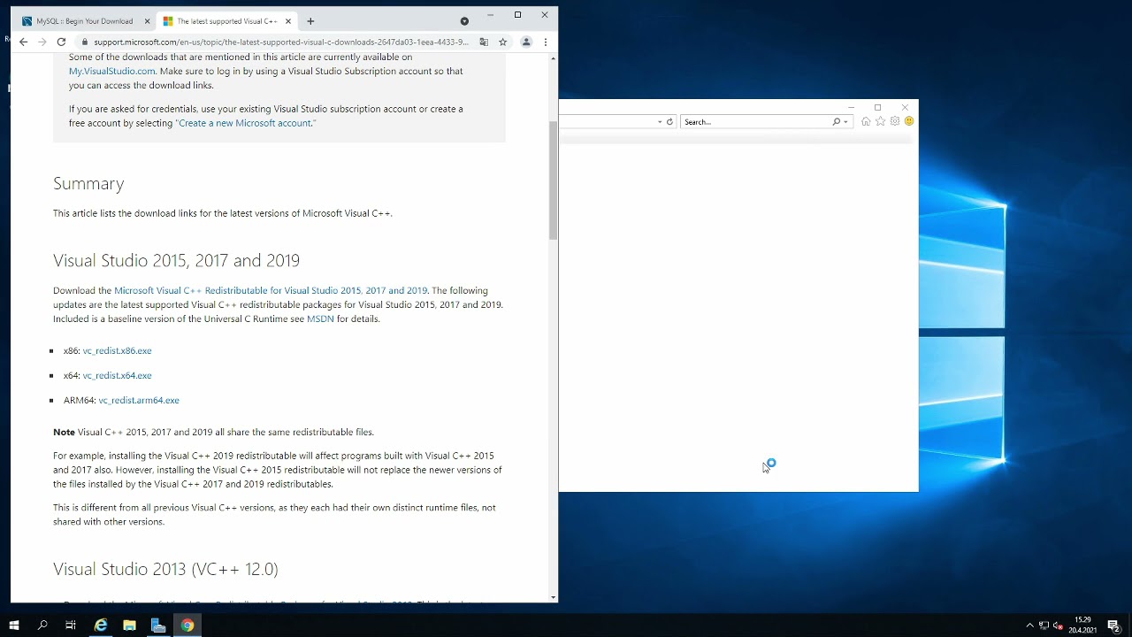Screen dimensions: 1132x637
Task: Expand the IE search provider dropdown arrow
Action: [845, 122]
